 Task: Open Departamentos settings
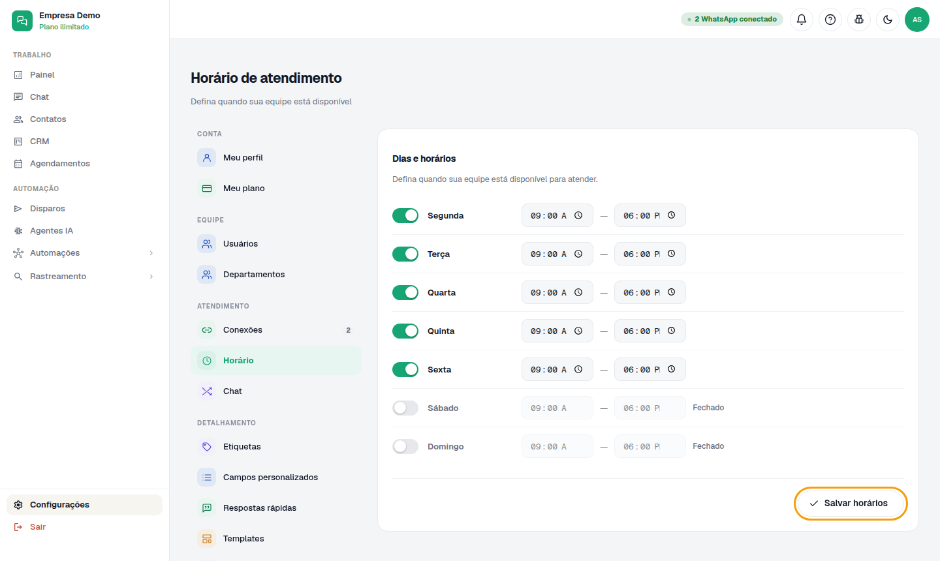click(275, 275)
